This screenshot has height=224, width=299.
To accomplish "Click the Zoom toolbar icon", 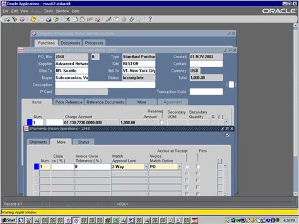I will tap(117, 19).
